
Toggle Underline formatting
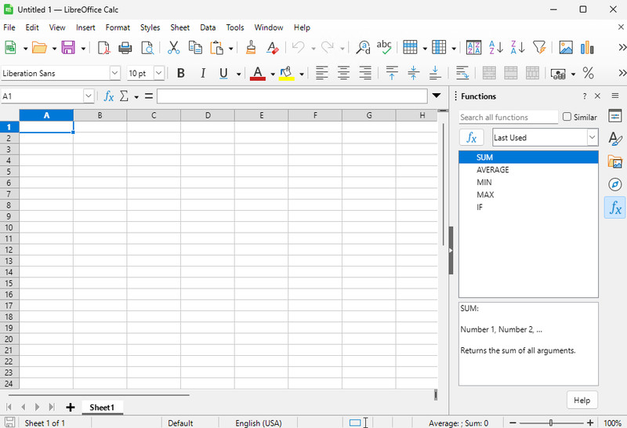pyautogui.click(x=223, y=73)
